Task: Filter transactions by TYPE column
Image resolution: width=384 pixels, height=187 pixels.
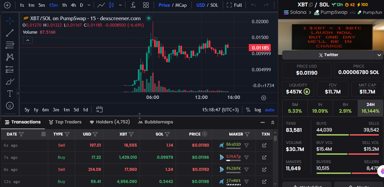Action: (67, 134)
